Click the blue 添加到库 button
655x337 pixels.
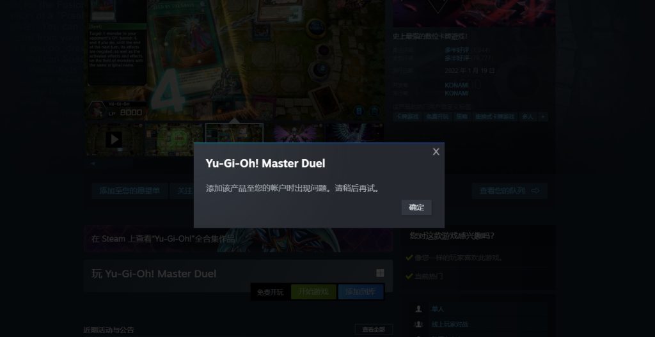[x=361, y=292]
